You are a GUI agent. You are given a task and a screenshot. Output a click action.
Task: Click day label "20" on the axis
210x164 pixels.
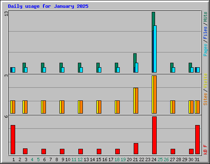[129, 159]
